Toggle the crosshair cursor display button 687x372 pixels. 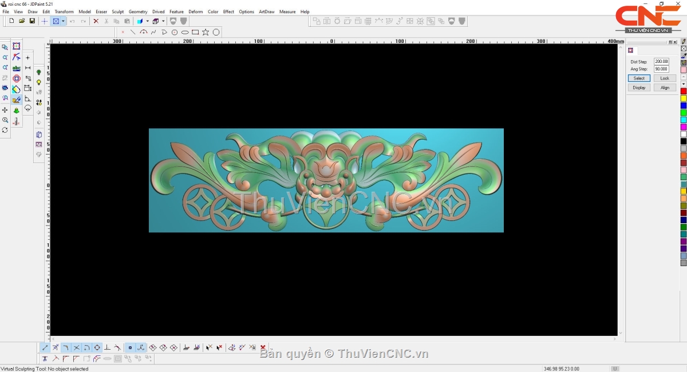coord(45,21)
